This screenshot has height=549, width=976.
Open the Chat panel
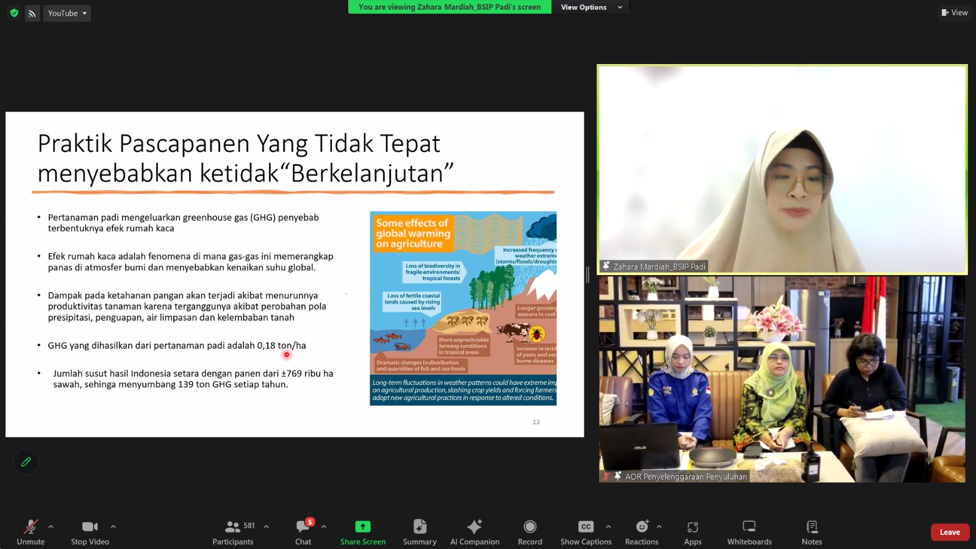(303, 531)
